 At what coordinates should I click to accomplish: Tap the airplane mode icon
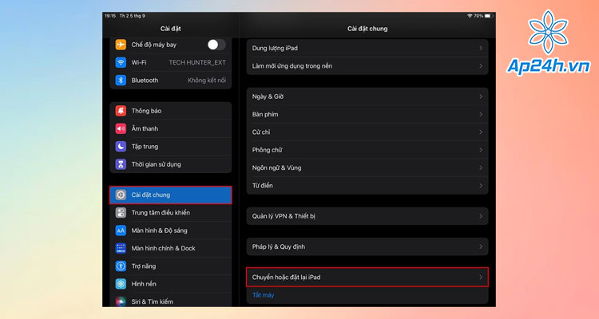[121, 45]
